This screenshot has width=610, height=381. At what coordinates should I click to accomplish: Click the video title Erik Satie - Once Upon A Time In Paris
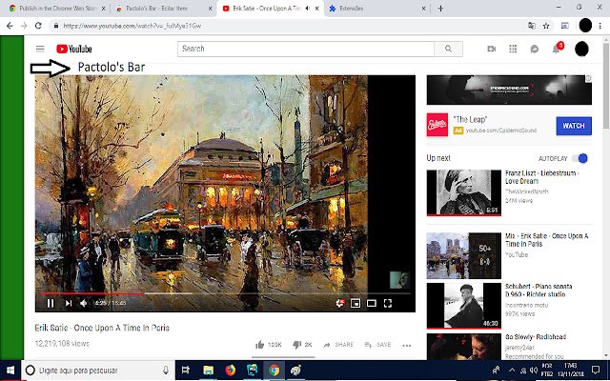tap(102, 328)
